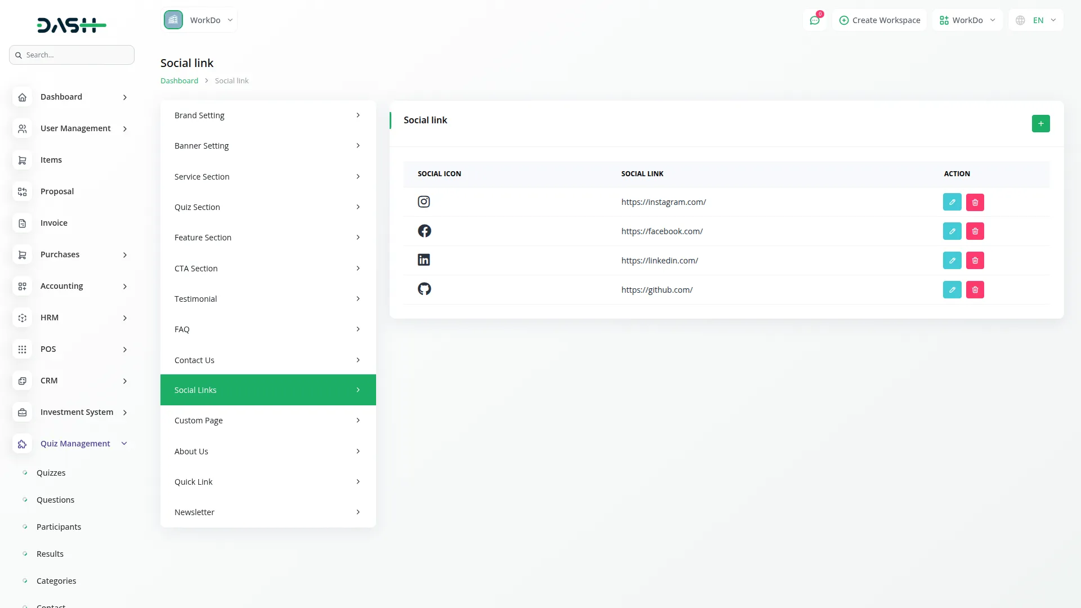The image size is (1081, 608).
Task: Delete the Facebook social link
Action: [x=975, y=231]
